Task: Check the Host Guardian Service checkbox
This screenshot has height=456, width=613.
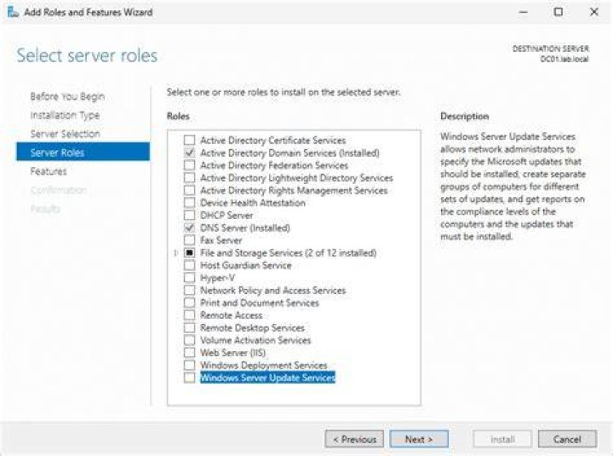Action: coord(189,265)
